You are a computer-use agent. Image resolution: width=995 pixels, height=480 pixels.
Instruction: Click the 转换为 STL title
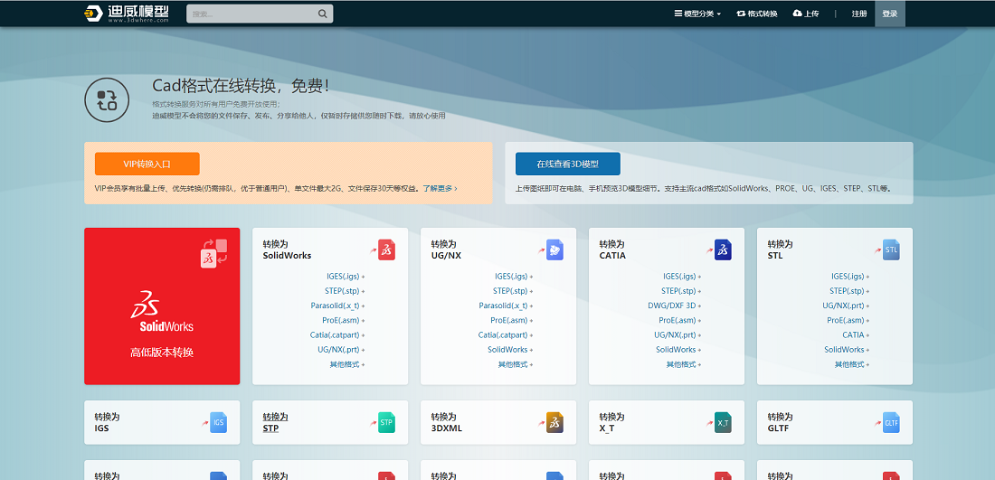click(780, 249)
